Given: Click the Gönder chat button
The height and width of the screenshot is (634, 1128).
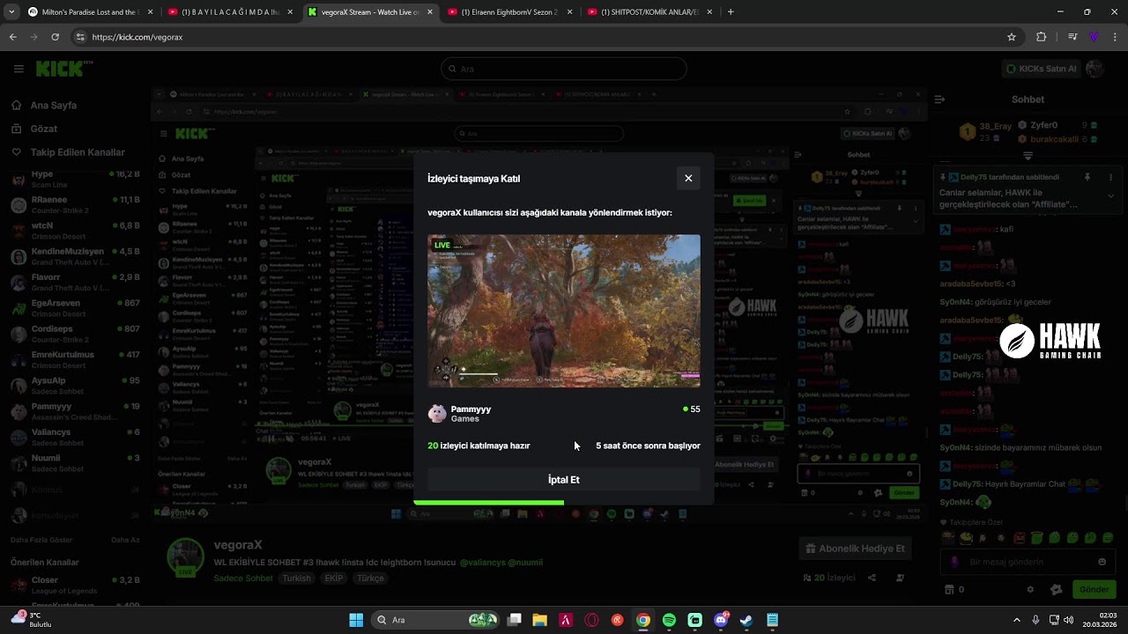Looking at the screenshot, I should [1094, 590].
